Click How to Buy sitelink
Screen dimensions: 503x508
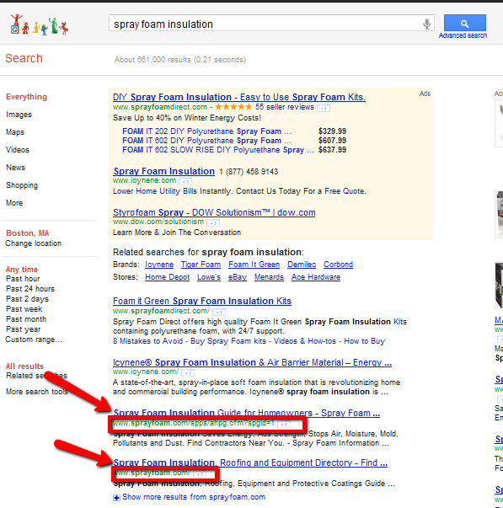[364, 341]
